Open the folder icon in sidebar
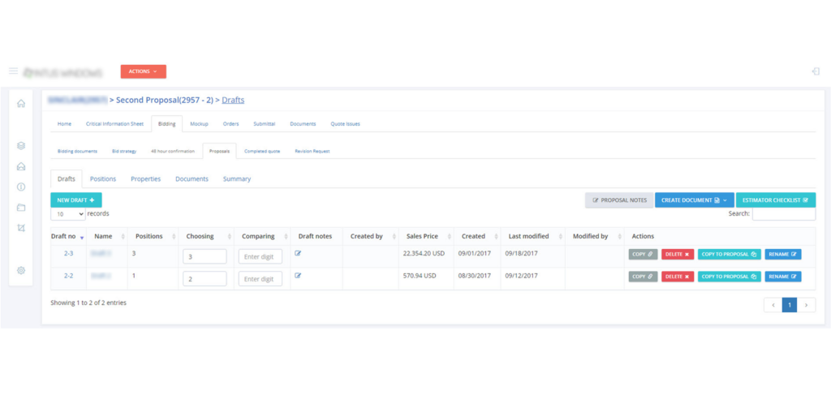Screen dimensions: 831x412 coord(21,208)
